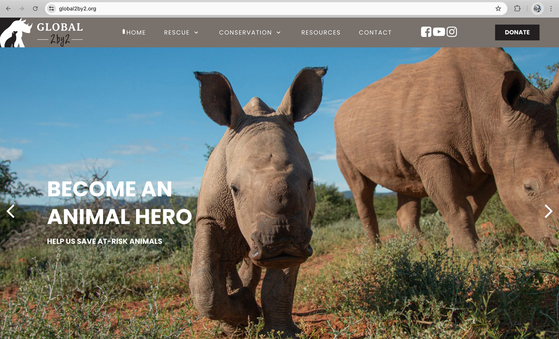The image size is (559, 339).
Task: Open the Resources menu item
Action: (x=321, y=33)
